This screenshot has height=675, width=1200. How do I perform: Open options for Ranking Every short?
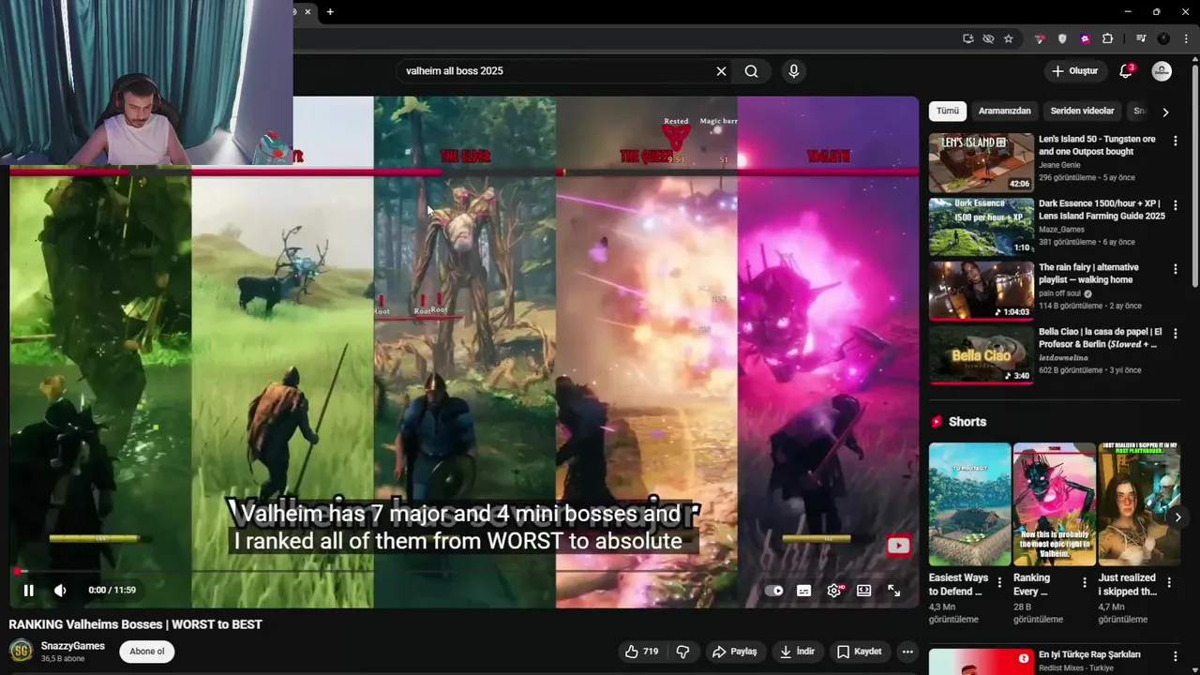click(x=1085, y=583)
